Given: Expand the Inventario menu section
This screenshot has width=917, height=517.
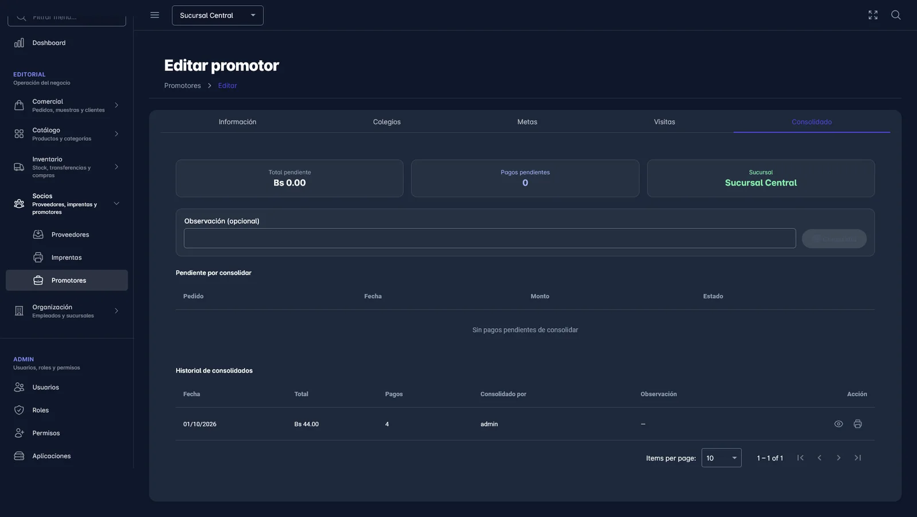Looking at the screenshot, I should [x=66, y=167].
